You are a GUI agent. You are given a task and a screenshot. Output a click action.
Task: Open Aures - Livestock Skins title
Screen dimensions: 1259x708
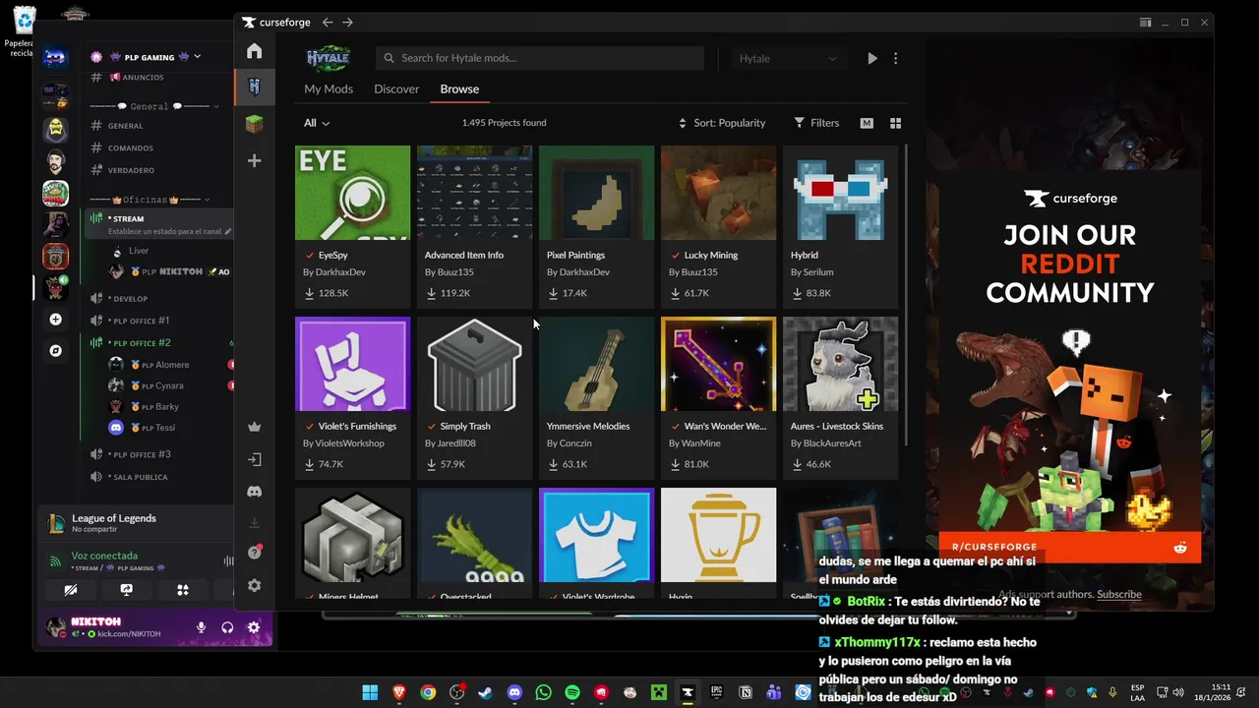837,426
